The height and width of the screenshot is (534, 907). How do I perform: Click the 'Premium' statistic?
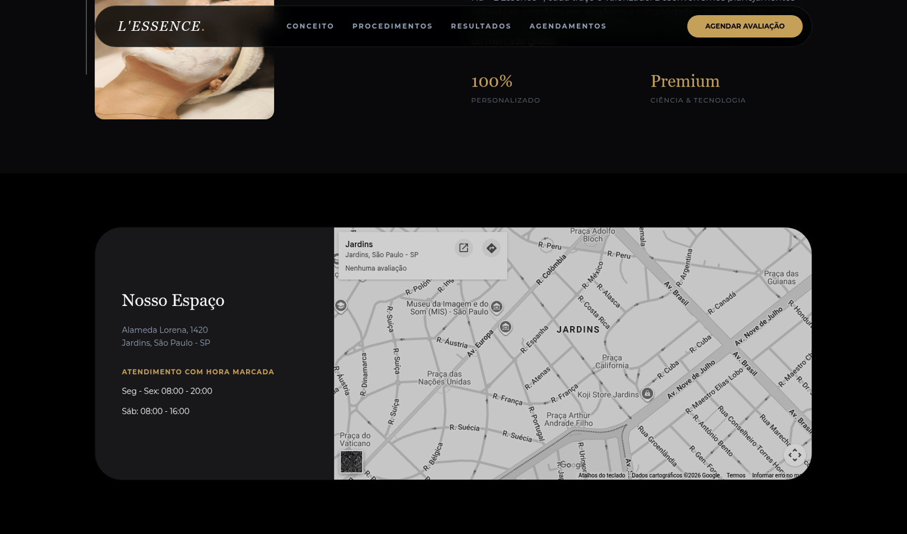[685, 81]
